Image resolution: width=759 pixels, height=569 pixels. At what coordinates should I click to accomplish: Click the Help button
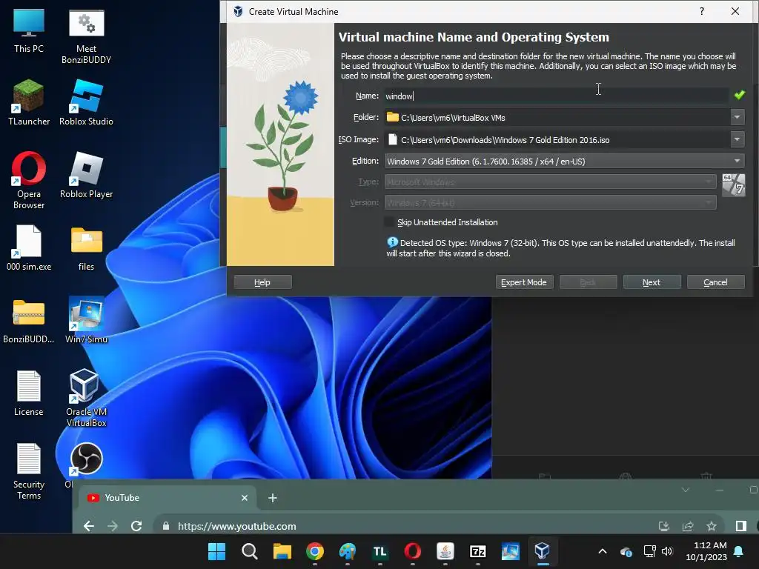(262, 282)
